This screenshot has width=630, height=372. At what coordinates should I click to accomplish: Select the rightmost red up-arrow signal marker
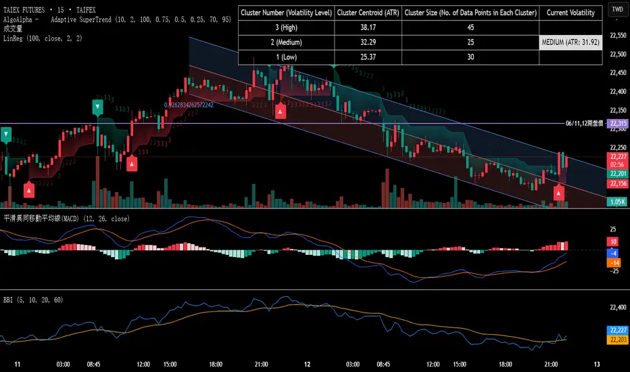pos(559,193)
